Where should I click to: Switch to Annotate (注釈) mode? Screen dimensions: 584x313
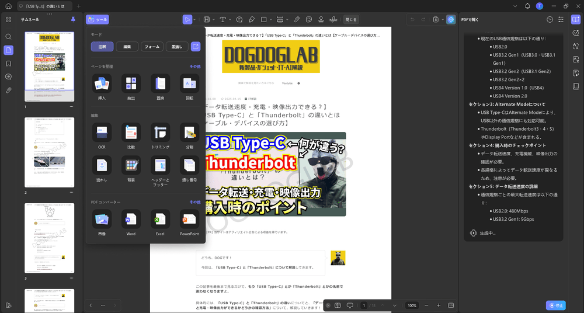click(x=102, y=47)
